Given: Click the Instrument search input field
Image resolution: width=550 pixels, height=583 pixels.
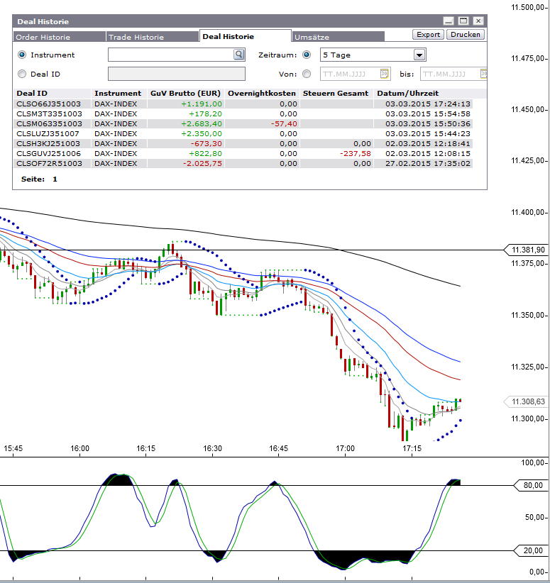Looking at the screenshot, I should click(x=170, y=55).
